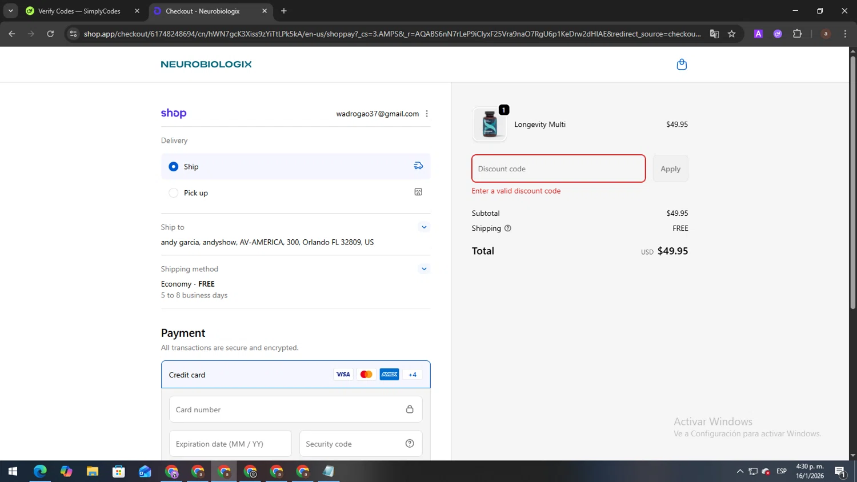Go back to the previous page
Screen dimensions: 857x482
12,34
